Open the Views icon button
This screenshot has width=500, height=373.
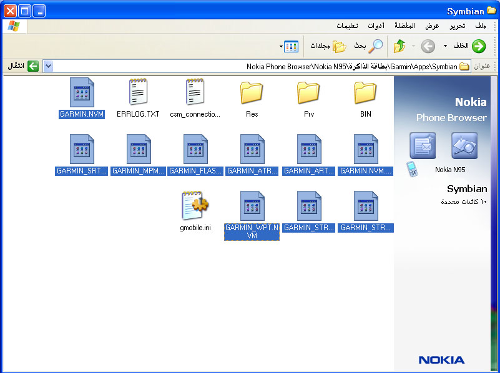(x=291, y=47)
